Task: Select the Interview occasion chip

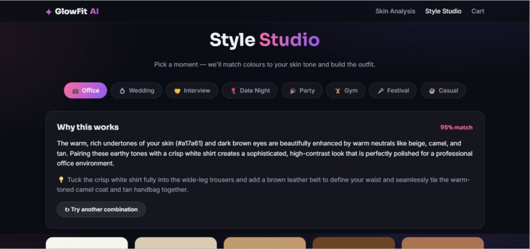Action: [x=191, y=91]
